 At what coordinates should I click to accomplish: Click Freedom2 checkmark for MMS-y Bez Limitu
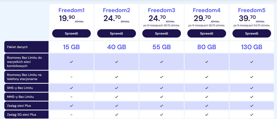pyautogui.click(x=117, y=97)
